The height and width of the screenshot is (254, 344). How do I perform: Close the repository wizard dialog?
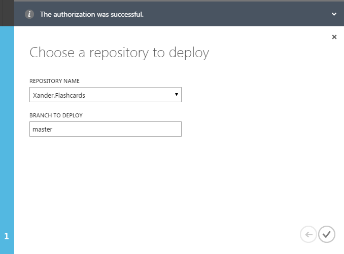(x=334, y=37)
